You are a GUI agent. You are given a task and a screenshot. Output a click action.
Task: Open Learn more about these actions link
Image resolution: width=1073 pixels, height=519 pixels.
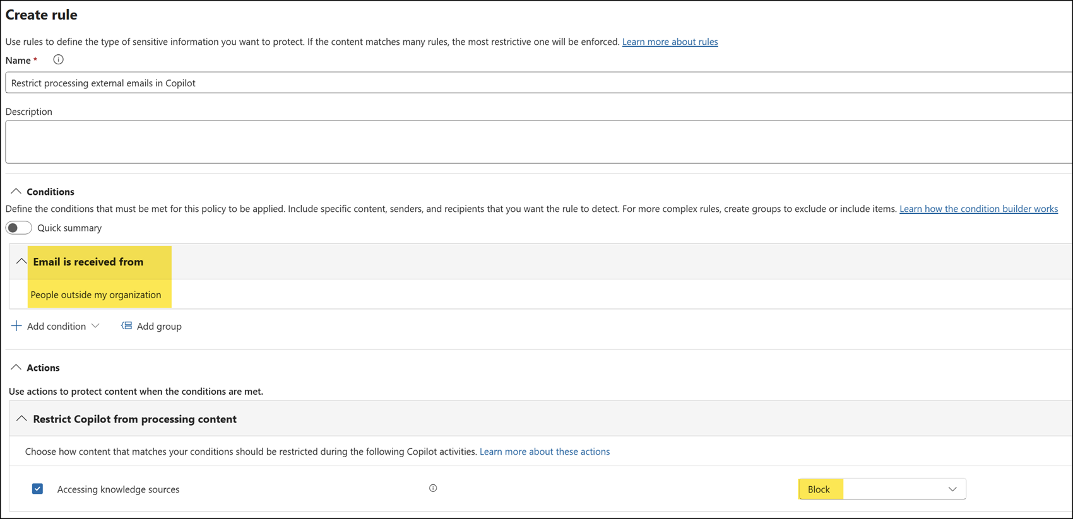tap(545, 452)
